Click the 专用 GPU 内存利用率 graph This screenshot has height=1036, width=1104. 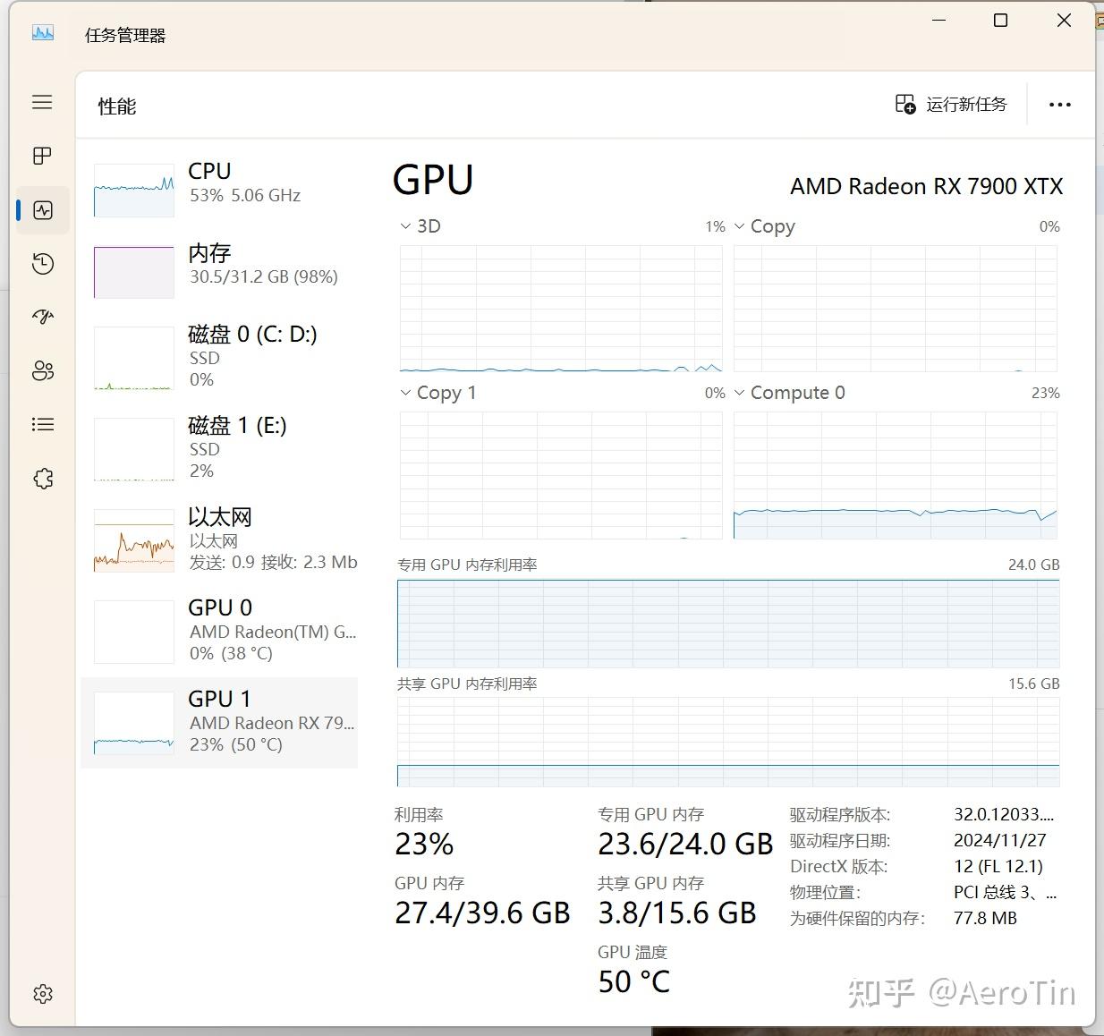coord(728,624)
